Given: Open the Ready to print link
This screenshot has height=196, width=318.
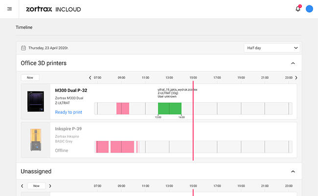Looking at the screenshot, I should [x=68, y=112].
